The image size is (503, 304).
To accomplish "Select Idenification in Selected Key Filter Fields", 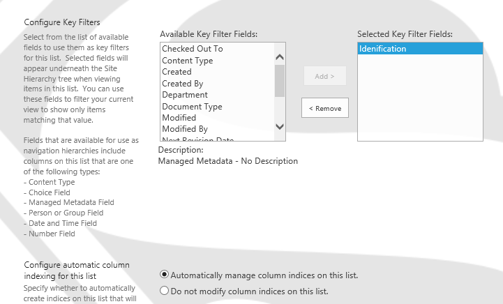I will tap(382, 49).
